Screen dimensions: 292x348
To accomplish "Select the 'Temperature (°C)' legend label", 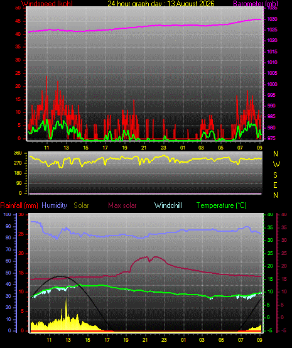I will 222,205.
